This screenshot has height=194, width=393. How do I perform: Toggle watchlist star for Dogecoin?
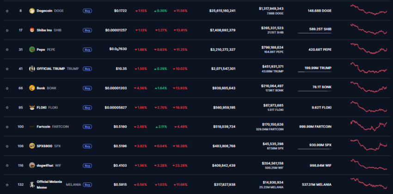tap(7, 10)
